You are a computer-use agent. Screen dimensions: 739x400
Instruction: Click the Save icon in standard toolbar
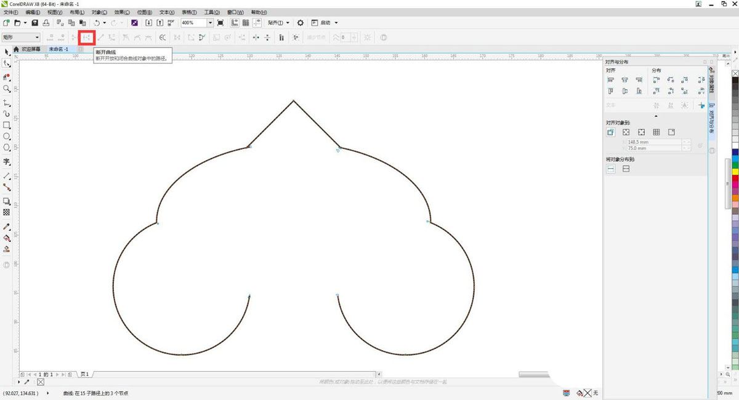coord(35,23)
